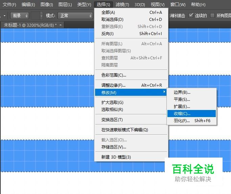The image size is (231, 194).
Task: Open the 图层(L) menu
Action: [65, 5]
